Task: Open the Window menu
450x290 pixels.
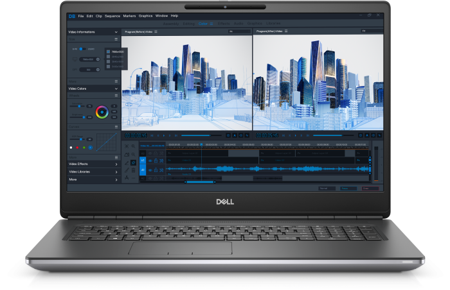Action: (161, 16)
